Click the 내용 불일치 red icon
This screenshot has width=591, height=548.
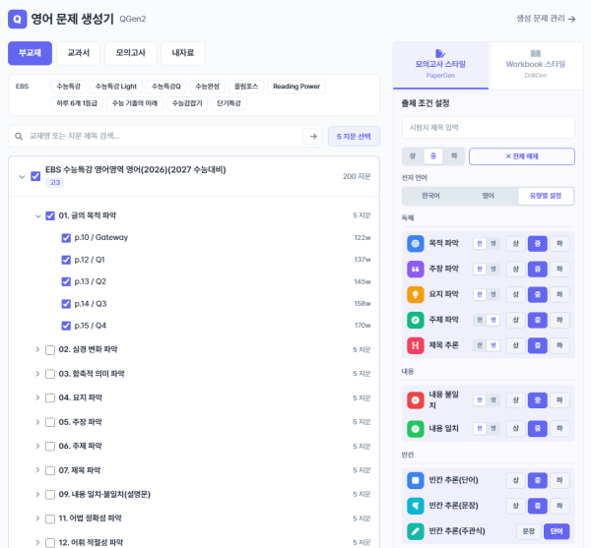pyautogui.click(x=416, y=400)
